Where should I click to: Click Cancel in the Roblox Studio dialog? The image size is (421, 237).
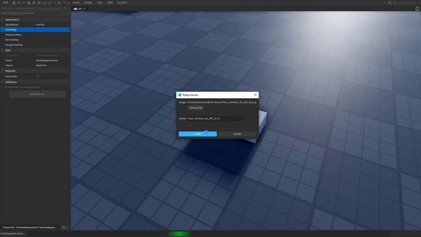[237, 134]
